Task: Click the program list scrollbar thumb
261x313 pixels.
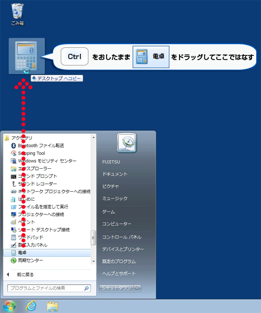Action: coord(93,238)
